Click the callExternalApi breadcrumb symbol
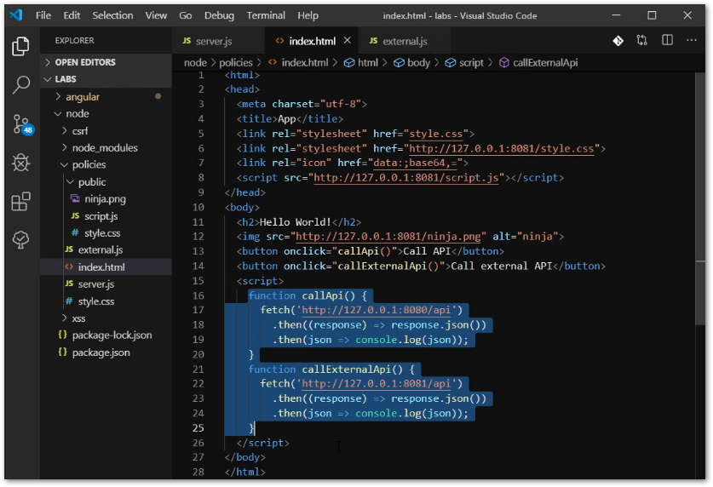Screen dimensions: 713x487 [x=539, y=63]
